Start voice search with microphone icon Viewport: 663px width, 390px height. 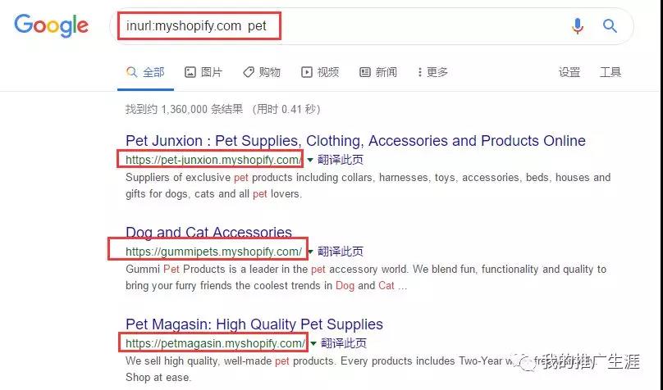point(577,25)
